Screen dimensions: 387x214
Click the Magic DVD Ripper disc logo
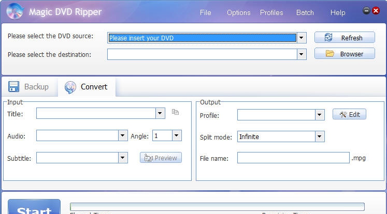click(x=15, y=11)
